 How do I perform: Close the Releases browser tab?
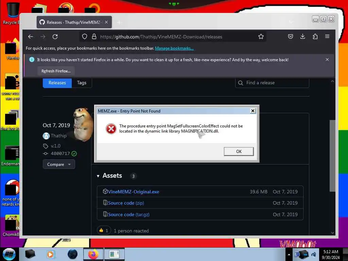coord(106,22)
